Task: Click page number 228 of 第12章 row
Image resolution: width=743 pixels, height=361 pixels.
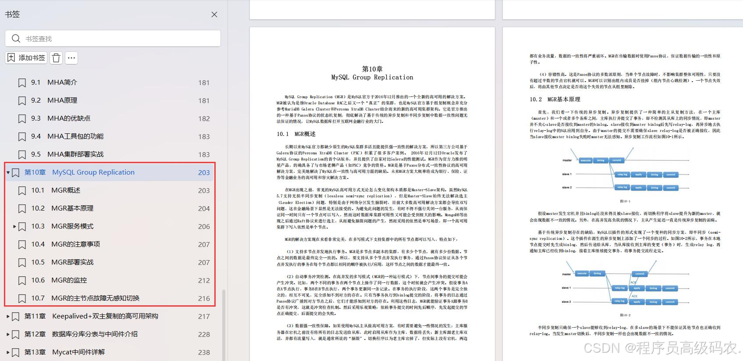Action: pos(204,335)
